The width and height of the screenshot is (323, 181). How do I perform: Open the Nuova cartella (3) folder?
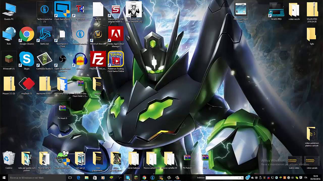point(151,160)
